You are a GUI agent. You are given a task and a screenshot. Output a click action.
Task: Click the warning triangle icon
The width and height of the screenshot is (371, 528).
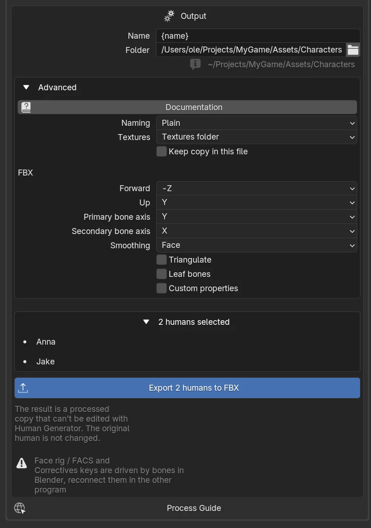point(22,463)
